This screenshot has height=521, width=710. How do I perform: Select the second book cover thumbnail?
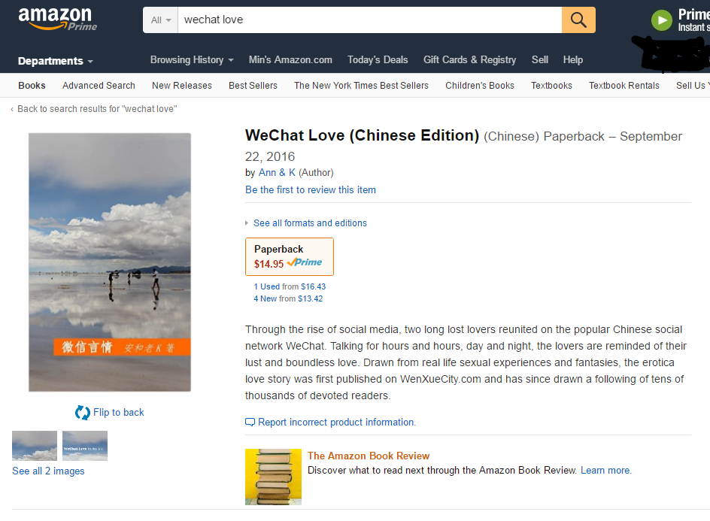point(85,446)
